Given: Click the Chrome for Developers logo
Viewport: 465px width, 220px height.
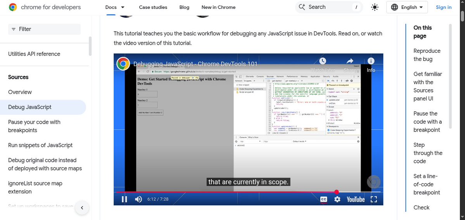Looking at the screenshot, I should tap(45, 7).
